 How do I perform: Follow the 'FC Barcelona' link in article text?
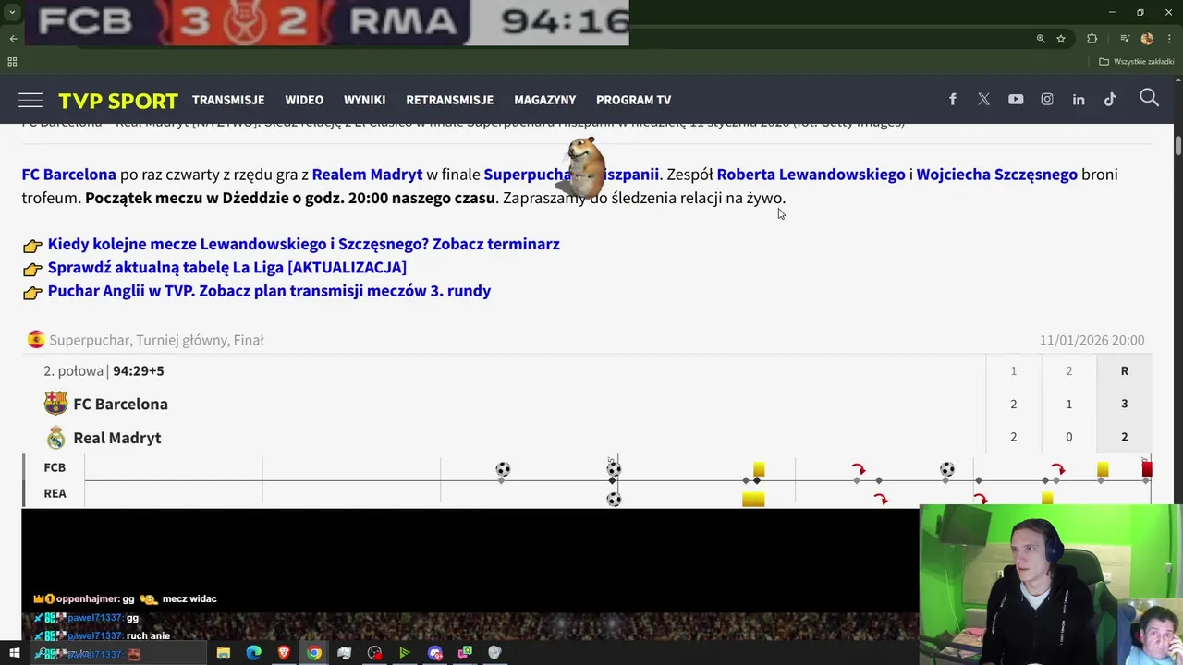point(69,175)
